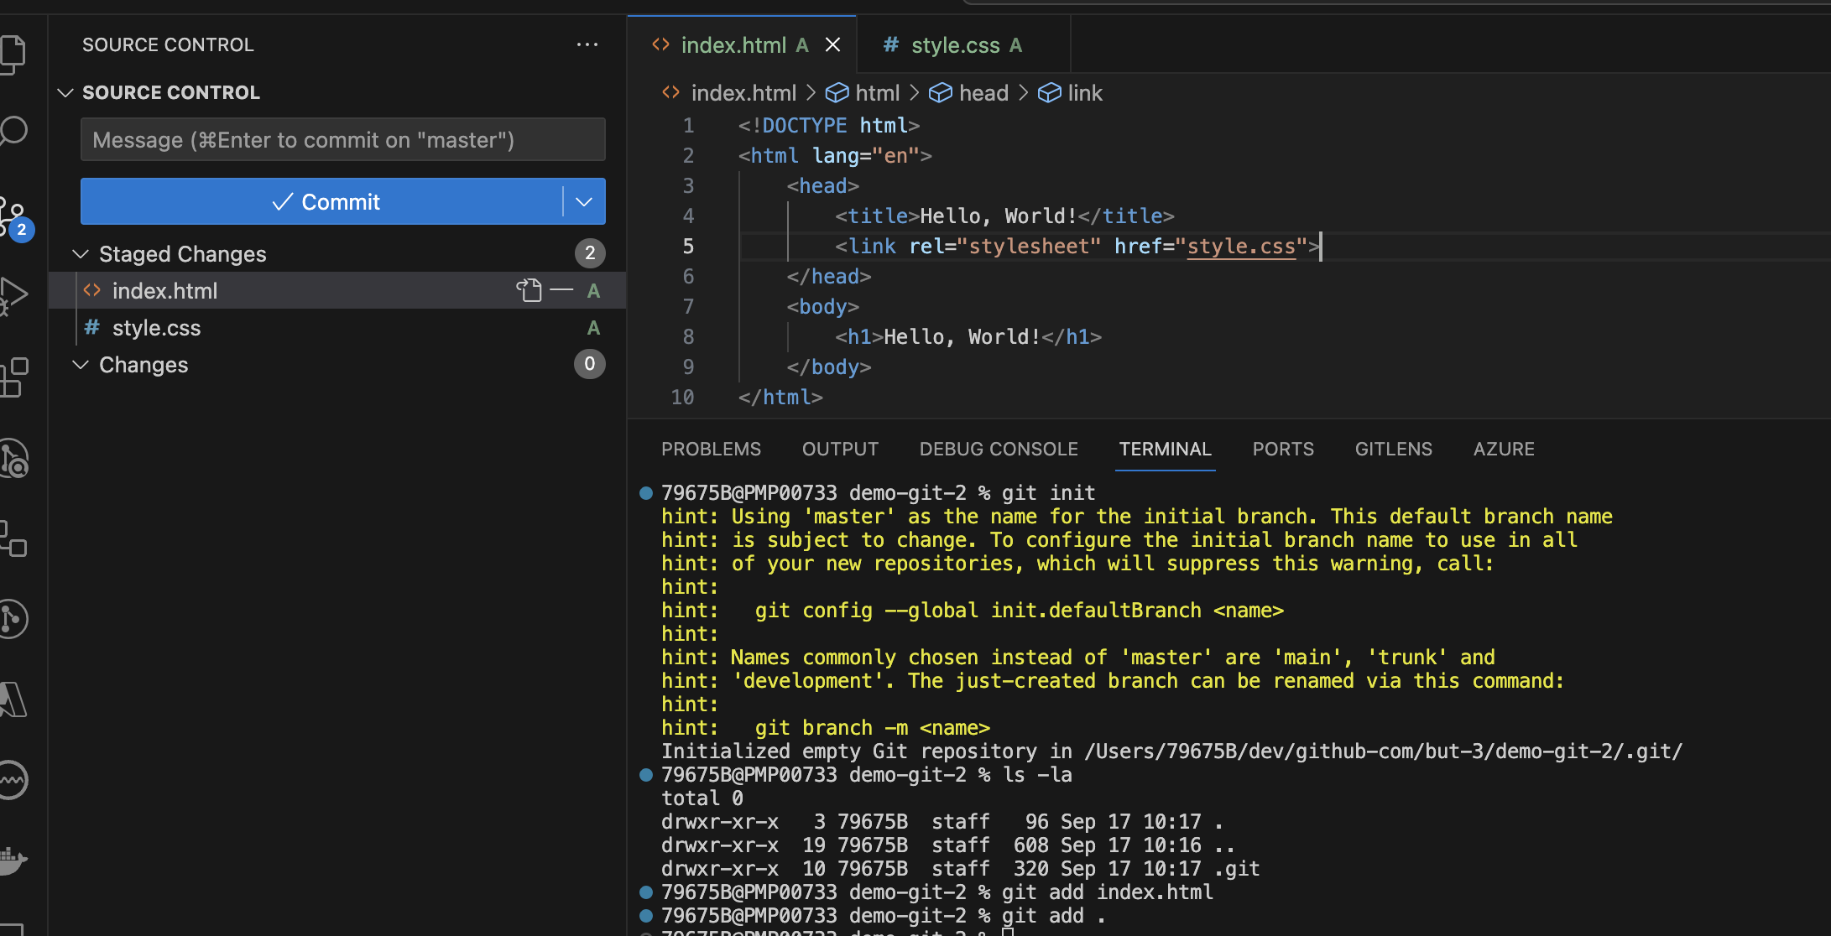Select staged file index.html
Viewport: 1831px width, 936px height.
(337, 290)
